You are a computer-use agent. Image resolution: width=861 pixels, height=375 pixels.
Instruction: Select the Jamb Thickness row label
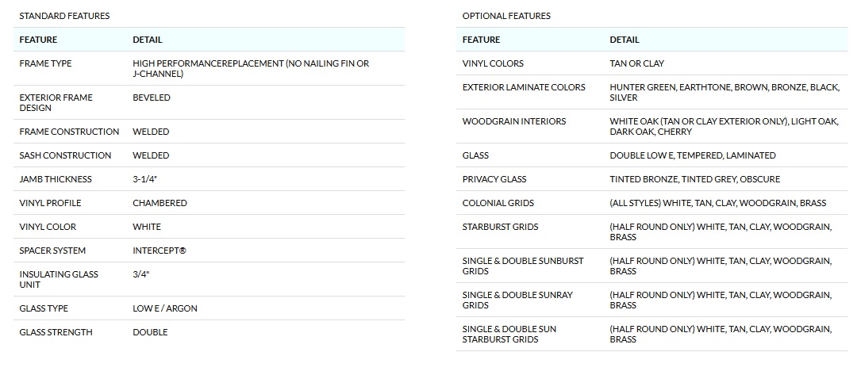pos(56,179)
